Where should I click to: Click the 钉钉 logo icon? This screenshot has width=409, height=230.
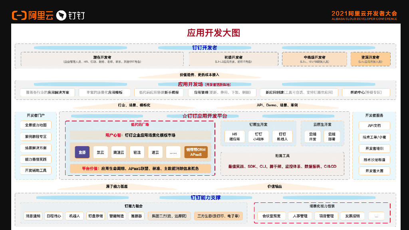[x=61, y=16]
